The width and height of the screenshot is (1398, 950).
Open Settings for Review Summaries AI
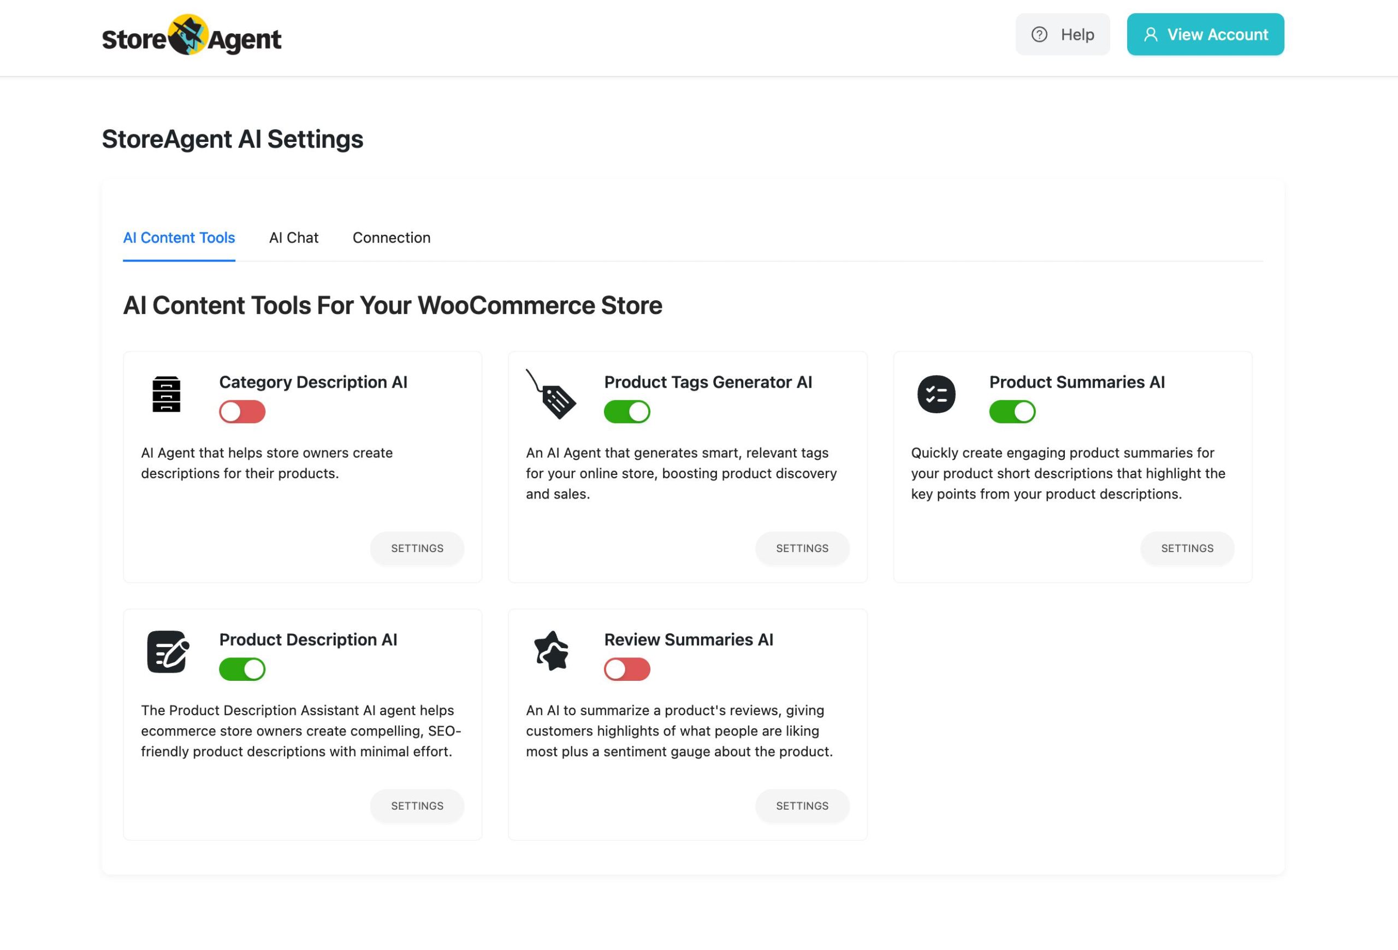pos(802,806)
